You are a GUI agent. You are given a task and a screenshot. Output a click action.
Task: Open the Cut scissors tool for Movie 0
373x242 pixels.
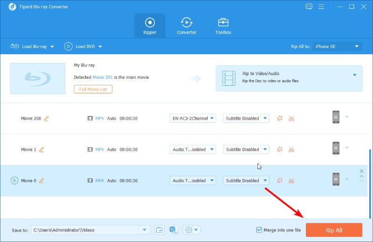291,180
